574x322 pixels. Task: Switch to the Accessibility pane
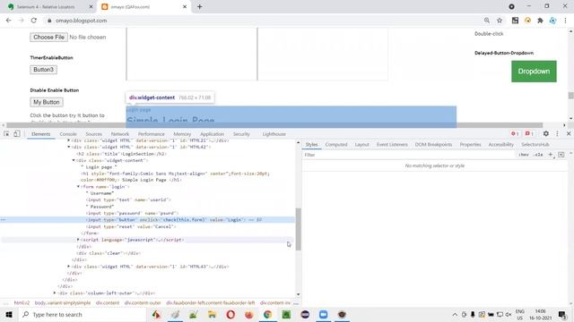point(500,145)
